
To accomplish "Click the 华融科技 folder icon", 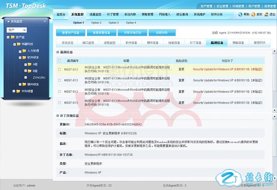I will [x=18, y=44].
